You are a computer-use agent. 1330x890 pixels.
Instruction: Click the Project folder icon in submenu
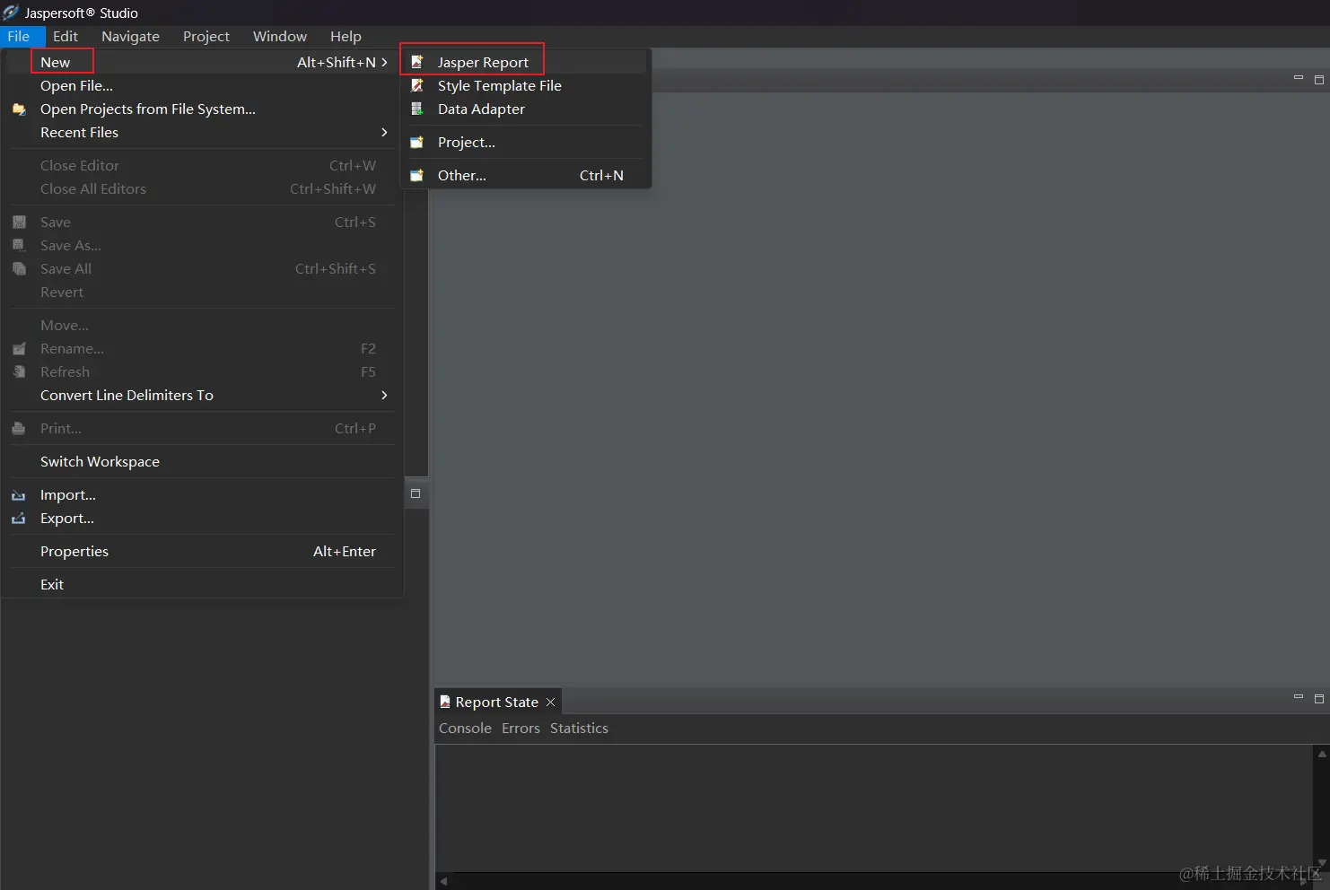coord(416,142)
